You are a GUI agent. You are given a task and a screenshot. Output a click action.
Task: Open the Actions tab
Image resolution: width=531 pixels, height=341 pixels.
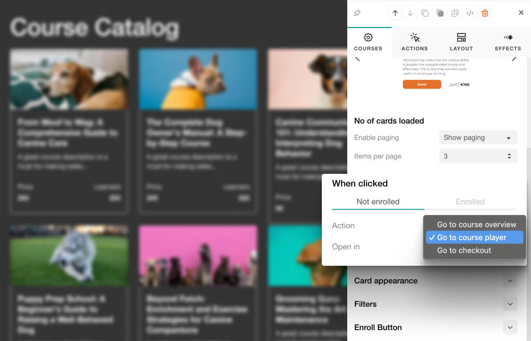coord(415,42)
